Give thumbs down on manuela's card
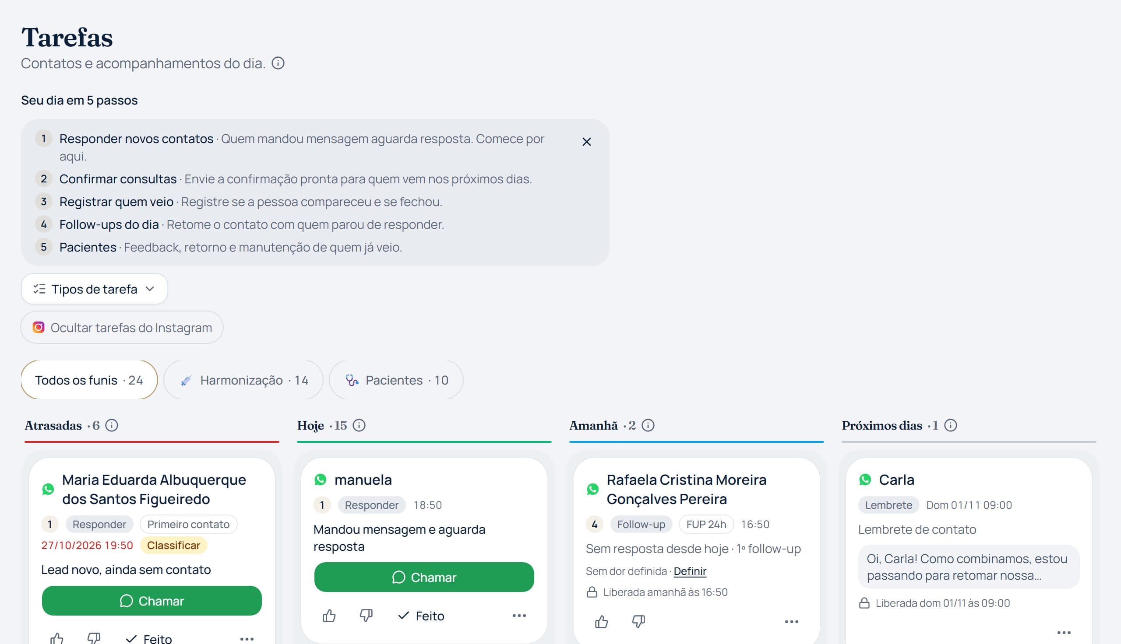The height and width of the screenshot is (644, 1121). (x=366, y=616)
